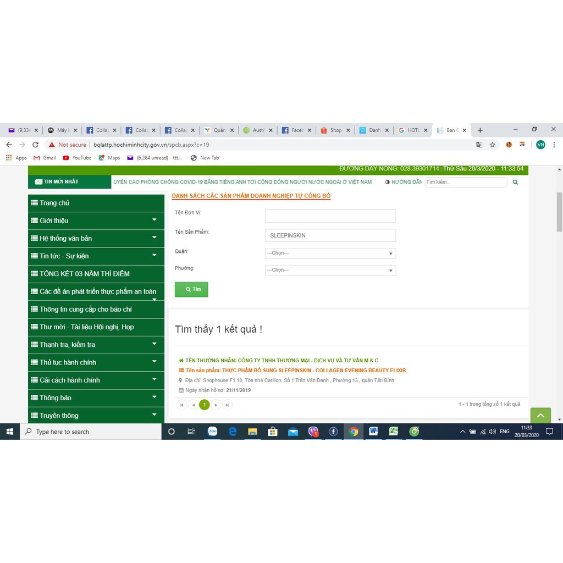The height and width of the screenshot is (563, 563).
Task: Click the Not secure warning icon
Action: (x=52, y=145)
